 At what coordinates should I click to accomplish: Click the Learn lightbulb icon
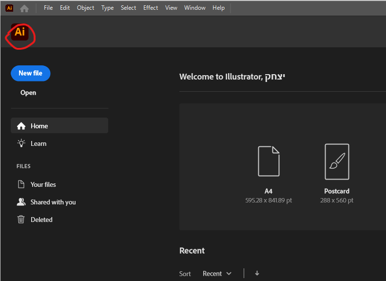21,143
